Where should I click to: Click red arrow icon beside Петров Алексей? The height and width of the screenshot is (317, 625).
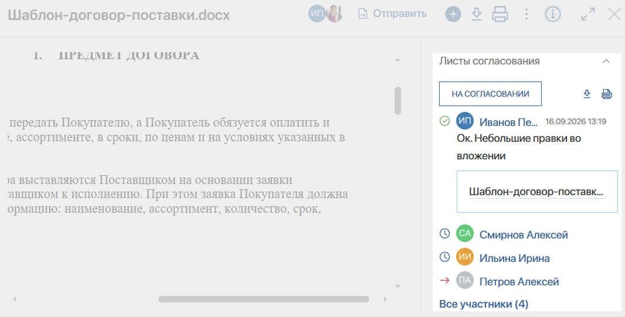pos(444,280)
